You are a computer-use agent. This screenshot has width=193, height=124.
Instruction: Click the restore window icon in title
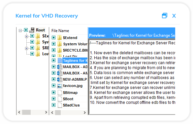(x=165, y=16)
